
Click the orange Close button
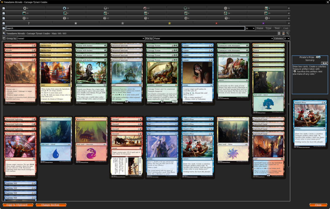pyautogui.click(x=318, y=205)
